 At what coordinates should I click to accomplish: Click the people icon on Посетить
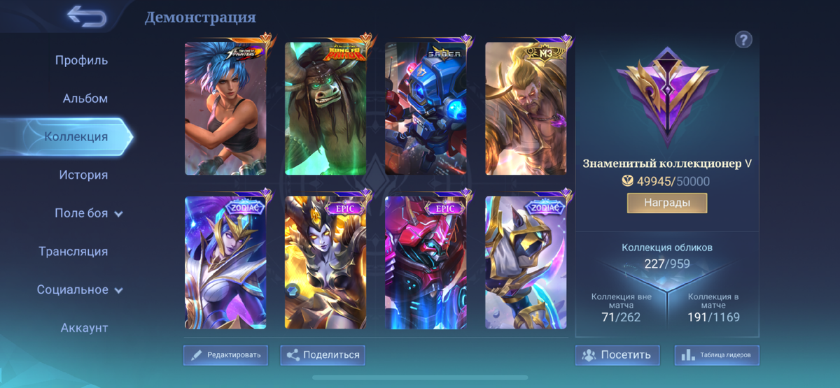(589, 355)
